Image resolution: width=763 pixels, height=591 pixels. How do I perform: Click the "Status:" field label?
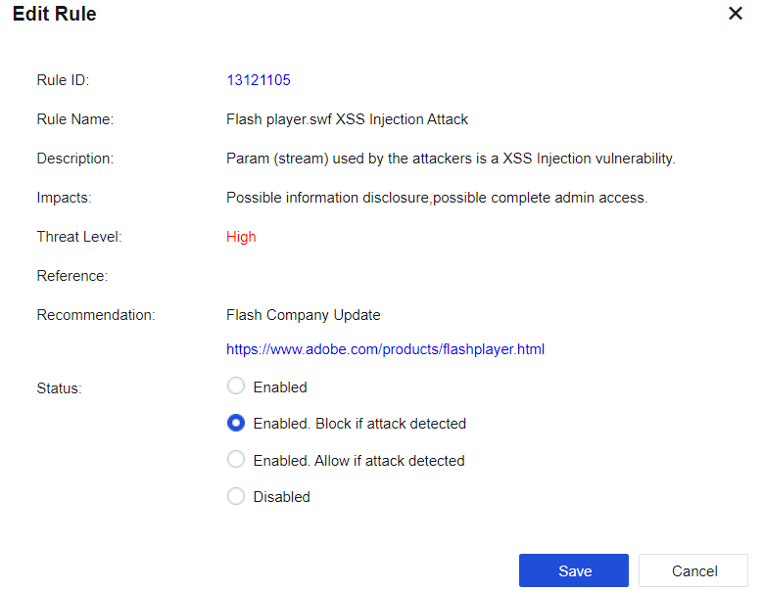(x=59, y=388)
